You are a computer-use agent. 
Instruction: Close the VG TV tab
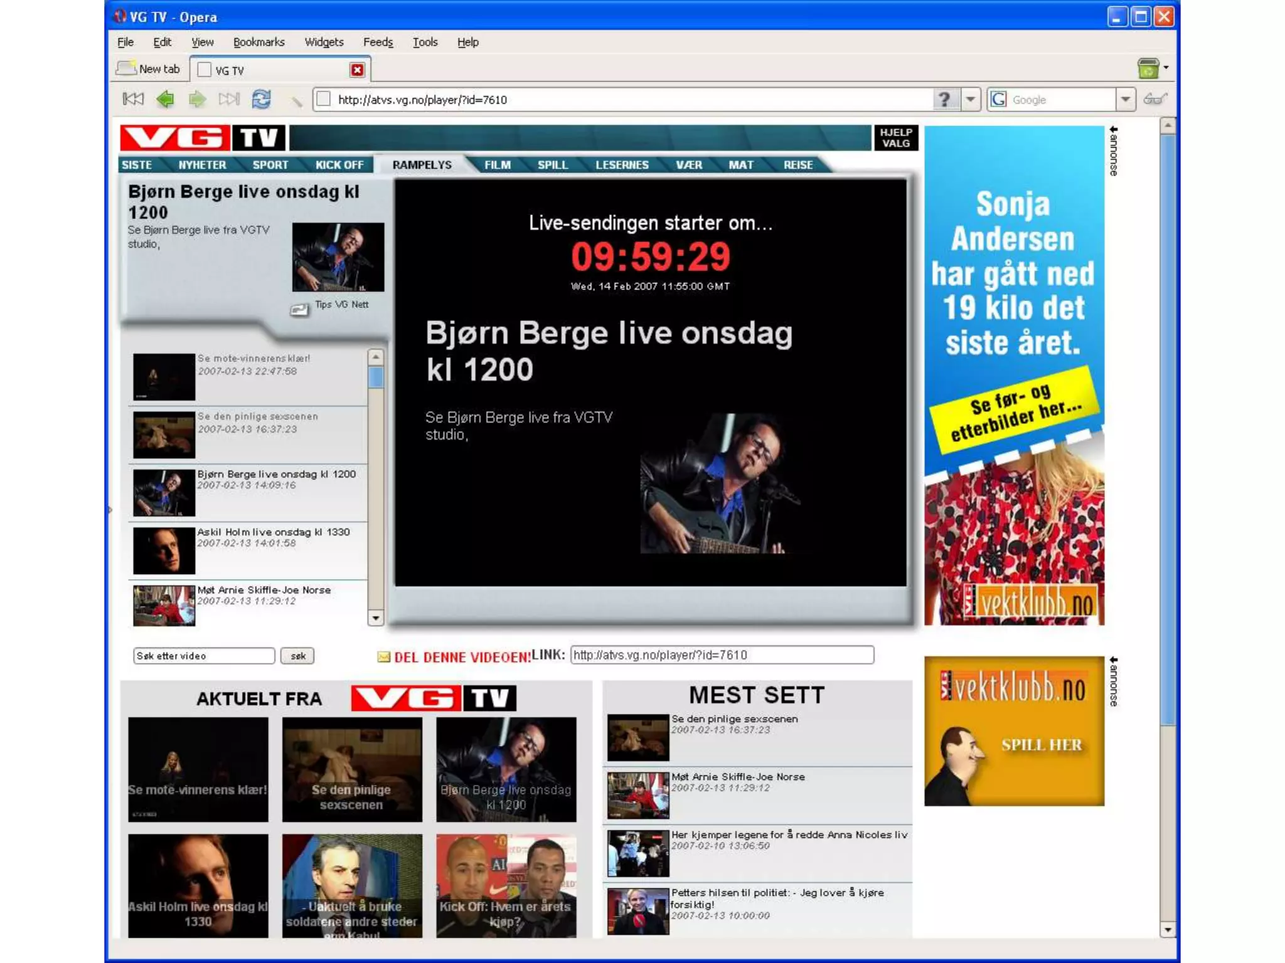tap(357, 70)
